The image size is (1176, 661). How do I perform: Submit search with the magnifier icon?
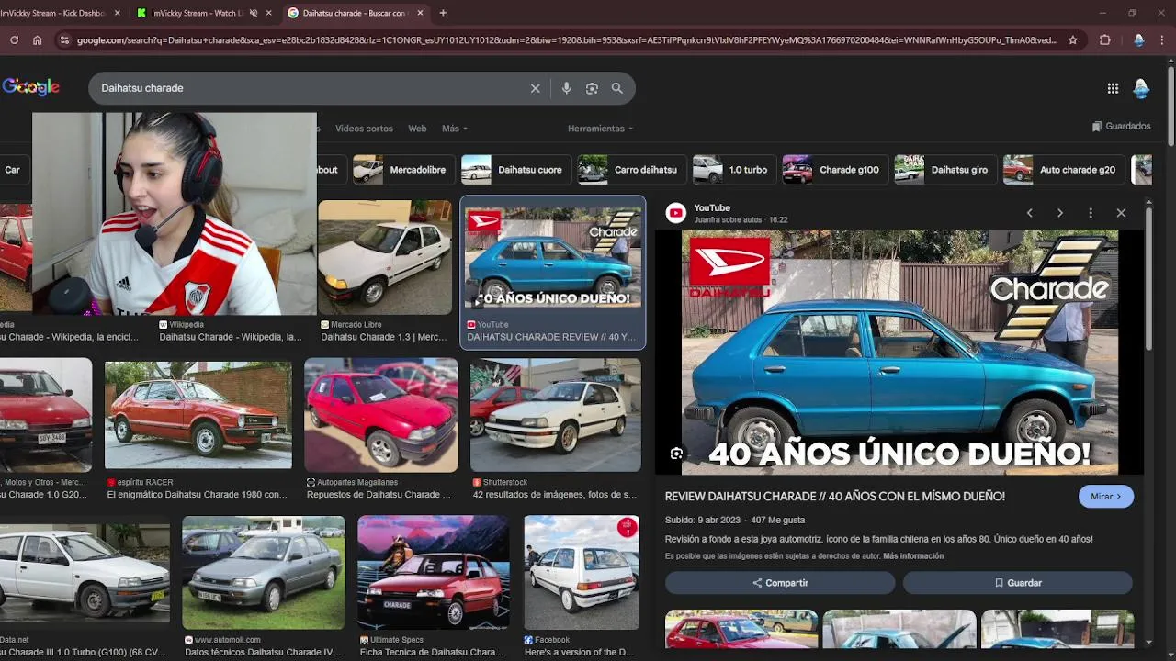click(x=617, y=88)
